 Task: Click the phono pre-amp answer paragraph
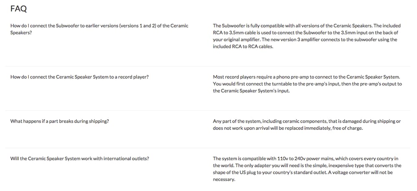(x=307, y=84)
